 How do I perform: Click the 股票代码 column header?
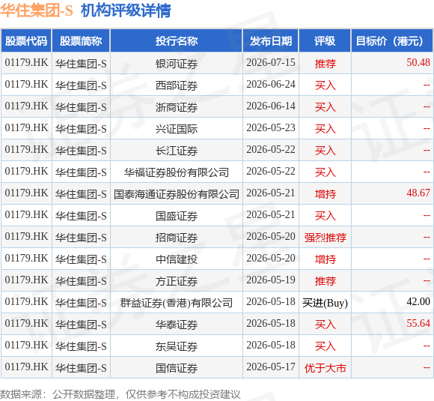[x=26, y=40]
